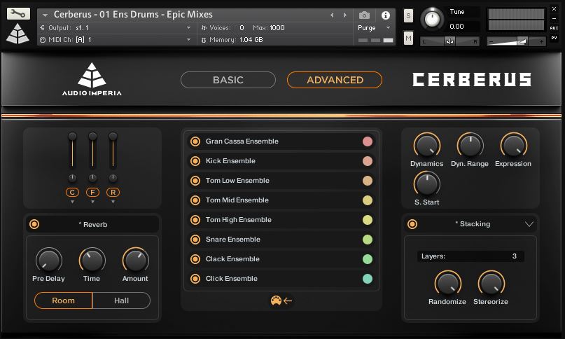Toggle the AUX button

[x=554, y=28]
